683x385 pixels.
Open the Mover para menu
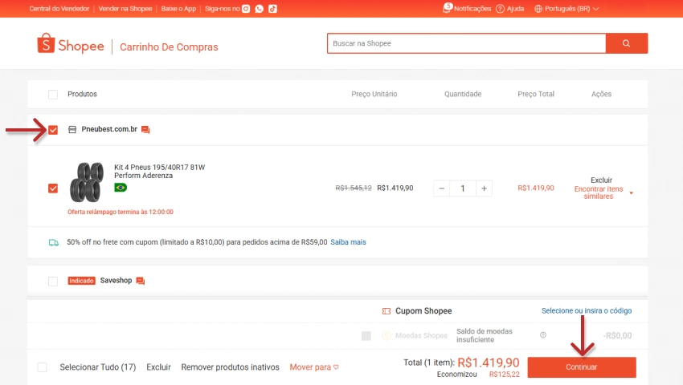pyautogui.click(x=314, y=367)
